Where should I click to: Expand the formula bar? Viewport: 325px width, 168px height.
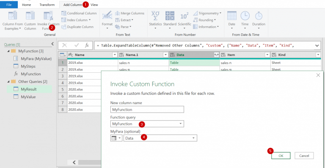tap(317, 46)
